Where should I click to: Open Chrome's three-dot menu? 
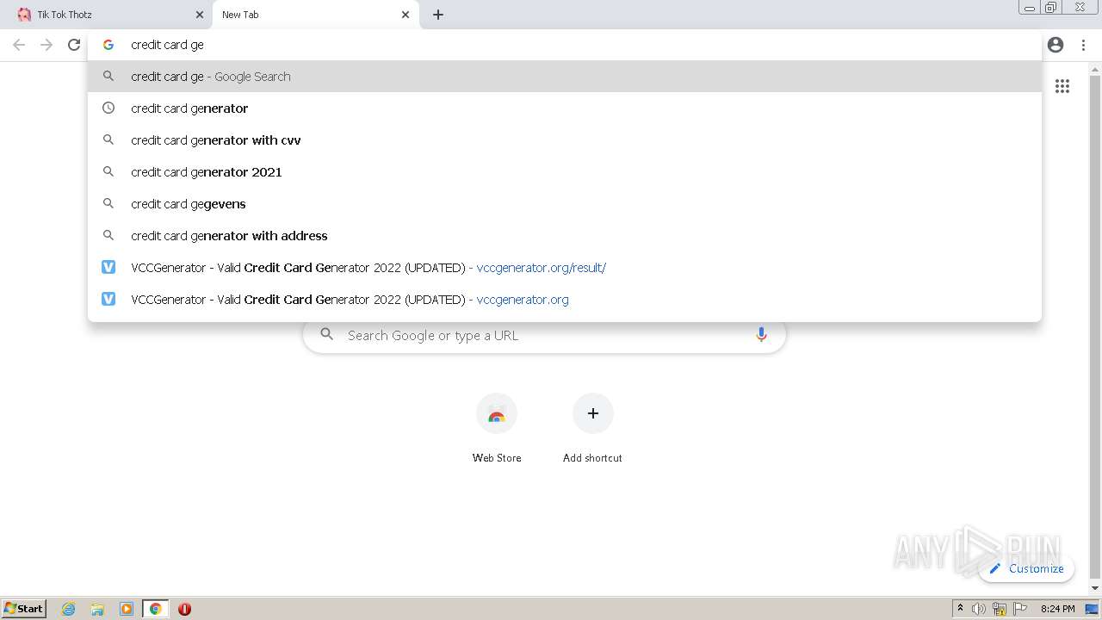[x=1083, y=45]
